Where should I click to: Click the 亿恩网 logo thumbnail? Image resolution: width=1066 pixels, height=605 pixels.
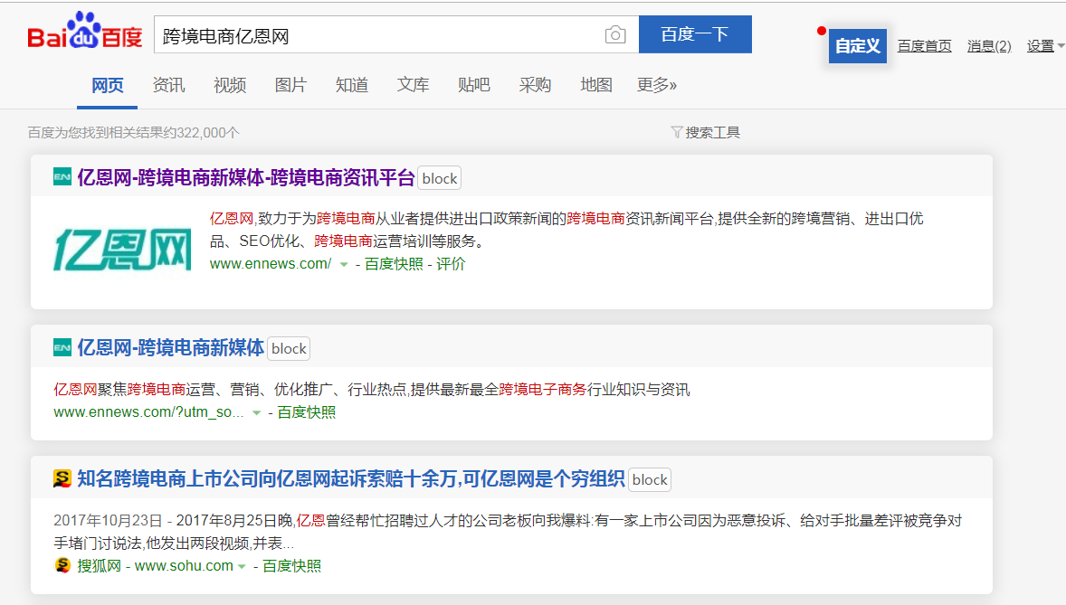click(x=122, y=250)
